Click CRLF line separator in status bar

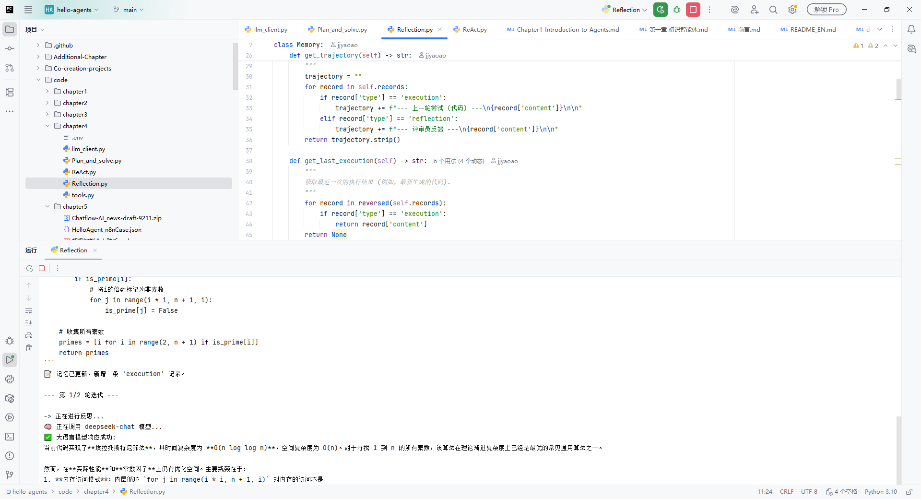coord(787,492)
